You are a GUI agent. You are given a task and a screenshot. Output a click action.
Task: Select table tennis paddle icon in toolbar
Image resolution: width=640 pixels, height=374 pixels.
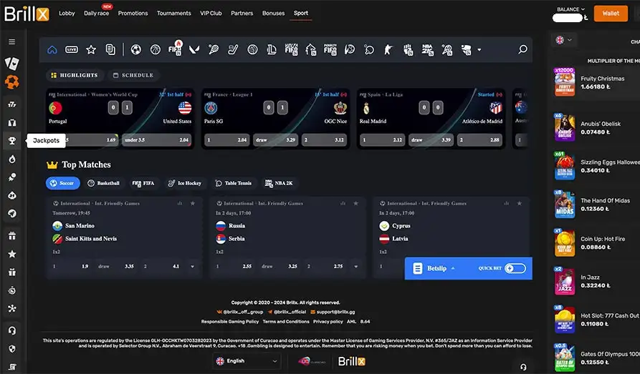point(369,50)
